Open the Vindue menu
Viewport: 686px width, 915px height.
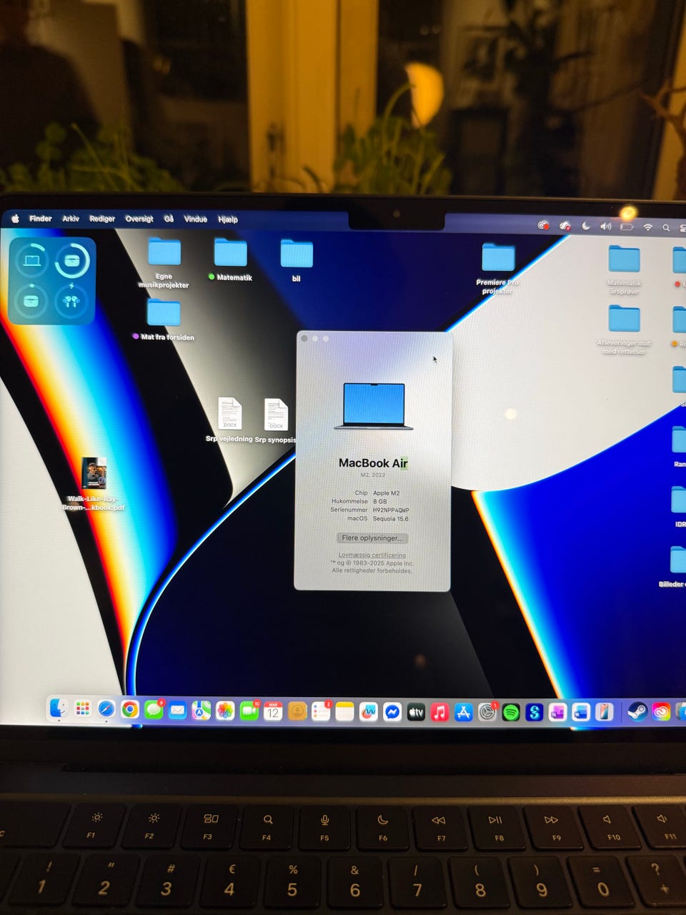195,219
